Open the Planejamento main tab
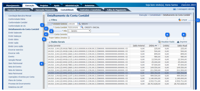The image size is (200, 91). pyautogui.click(x=13, y=5)
